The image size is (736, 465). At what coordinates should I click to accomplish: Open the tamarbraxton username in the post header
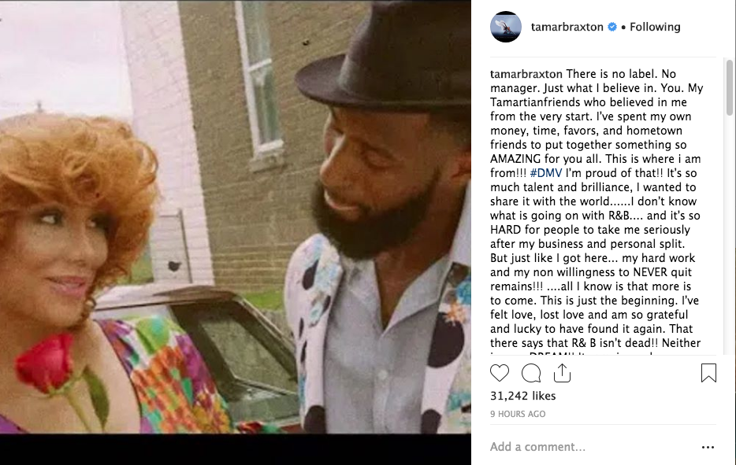[x=567, y=28]
